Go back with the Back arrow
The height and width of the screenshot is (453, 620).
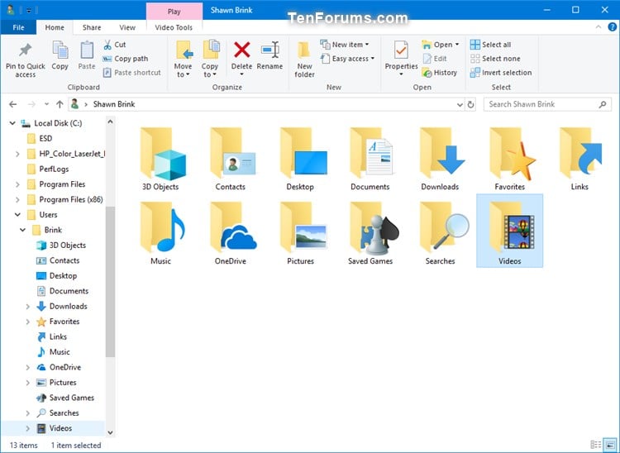(13, 104)
